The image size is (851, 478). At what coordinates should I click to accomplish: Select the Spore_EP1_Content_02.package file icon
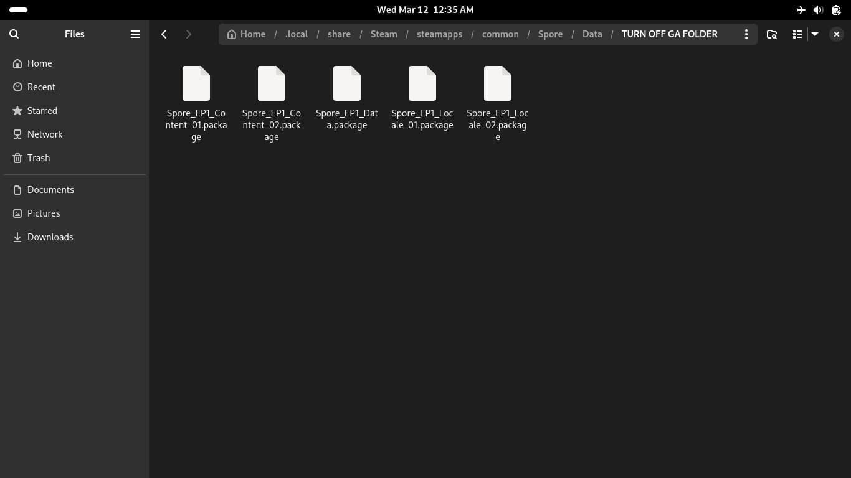[272, 83]
